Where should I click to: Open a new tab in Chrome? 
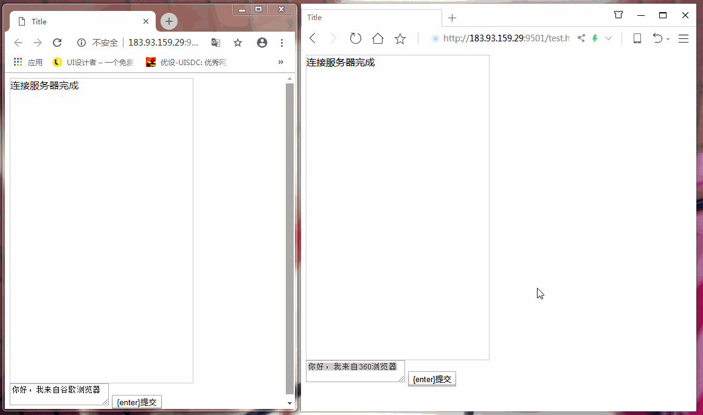[169, 22]
